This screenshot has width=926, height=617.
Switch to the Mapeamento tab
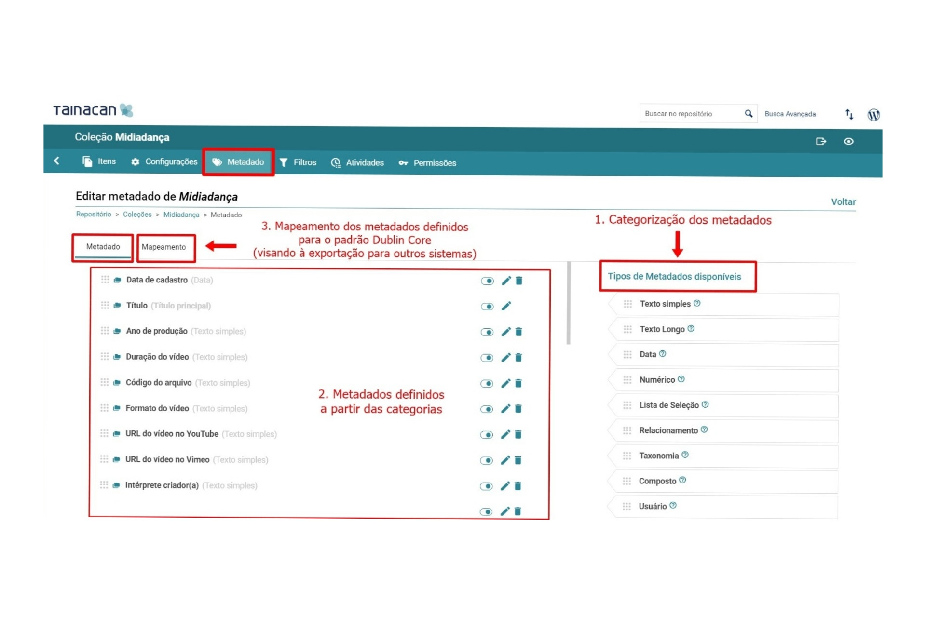tap(163, 247)
